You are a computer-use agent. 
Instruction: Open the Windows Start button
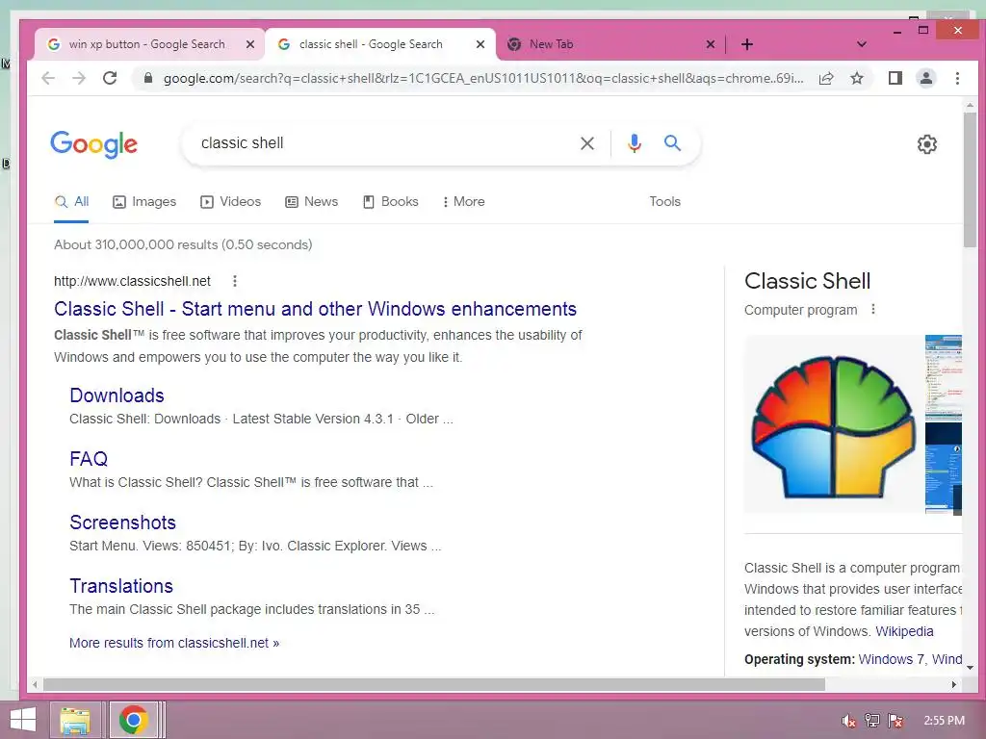[23, 720]
